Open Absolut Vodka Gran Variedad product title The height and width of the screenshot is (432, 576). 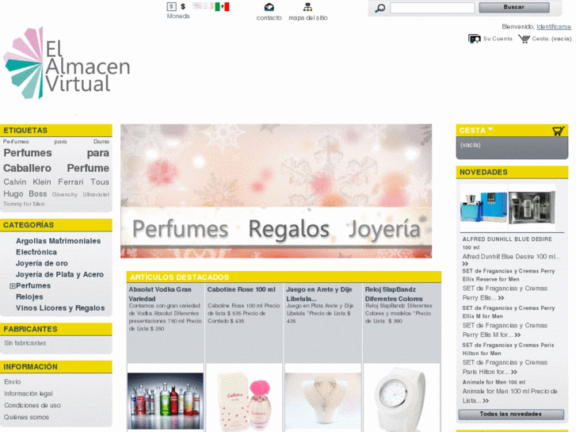[160, 294]
